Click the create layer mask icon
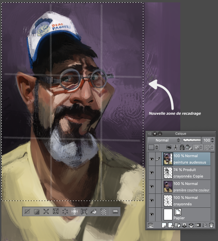This screenshot has width=218, height=241. 198,225
